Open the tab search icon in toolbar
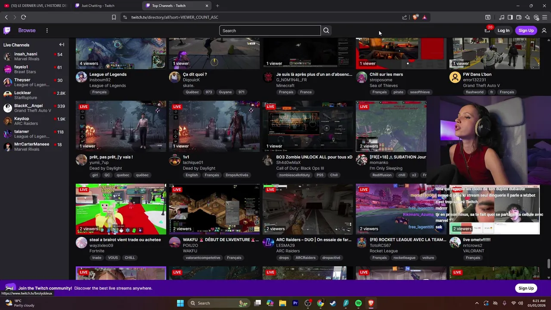This screenshot has height=310, width=551. pos(488,17)
